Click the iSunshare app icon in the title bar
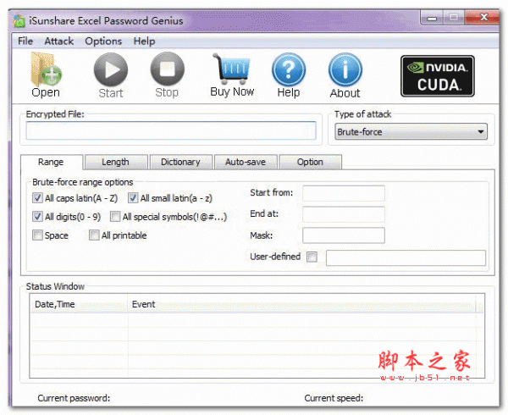508x415 pixels. [19, 21]
